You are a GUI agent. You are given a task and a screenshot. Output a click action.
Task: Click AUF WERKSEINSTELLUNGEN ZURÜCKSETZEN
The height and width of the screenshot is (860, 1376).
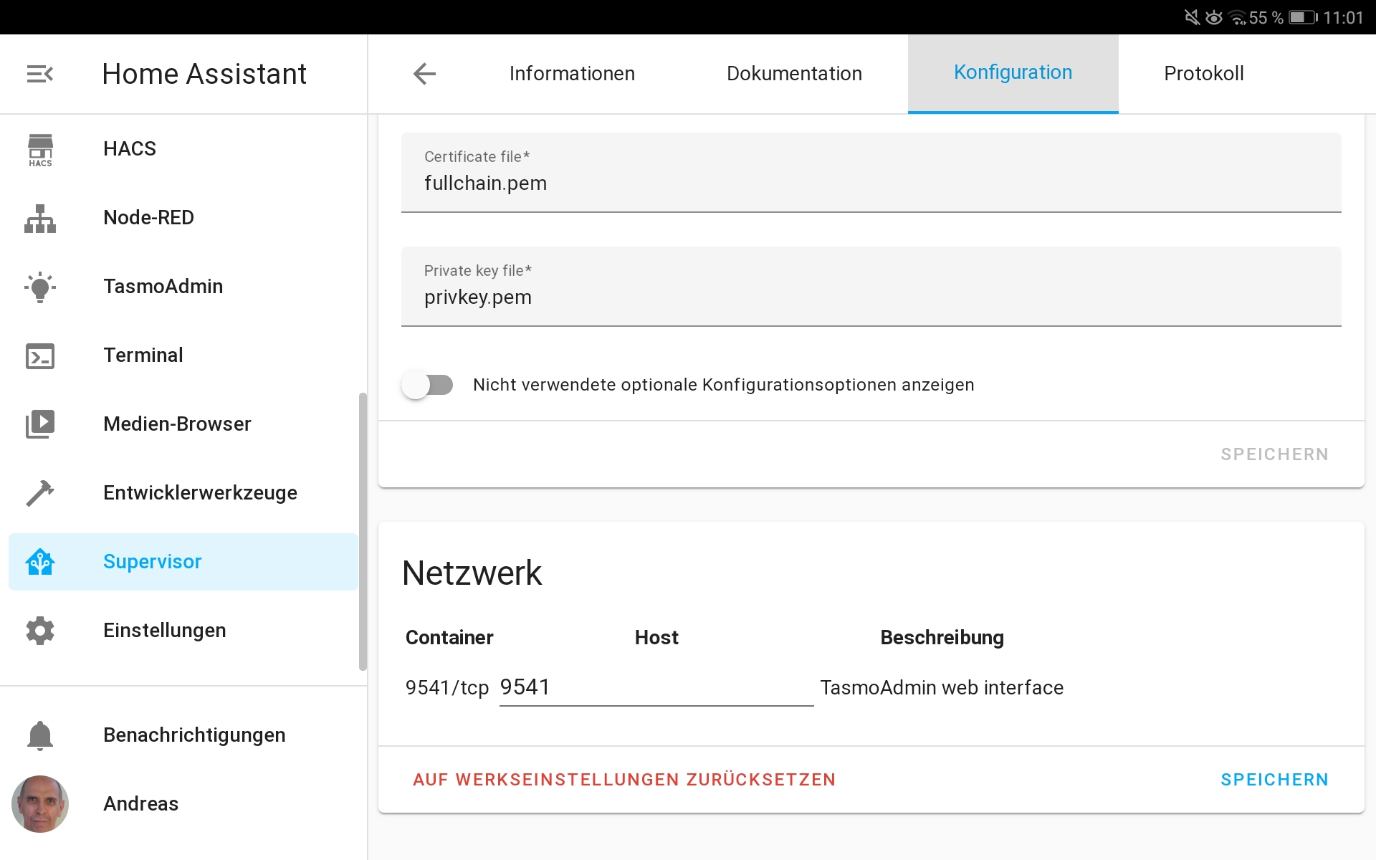coord(624,779)
